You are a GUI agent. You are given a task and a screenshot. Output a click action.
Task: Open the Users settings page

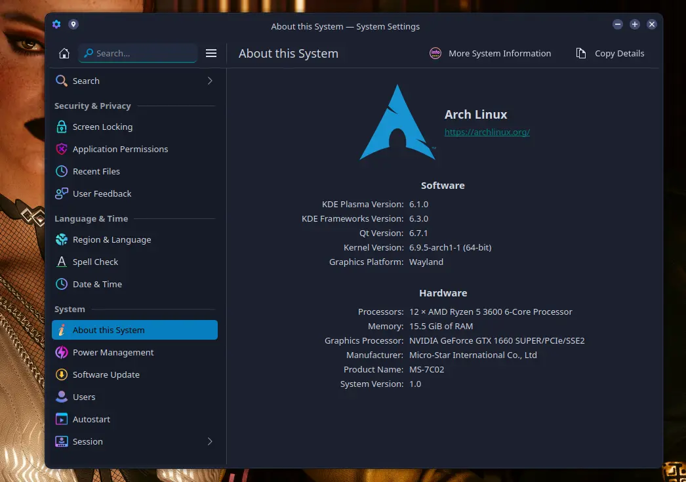pyautogui.click(x=134, y=397)
